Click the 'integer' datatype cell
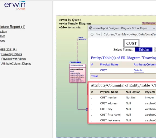The height and width of the screenshot is (138, 156). pyautogui.click(x=149, y=98)
